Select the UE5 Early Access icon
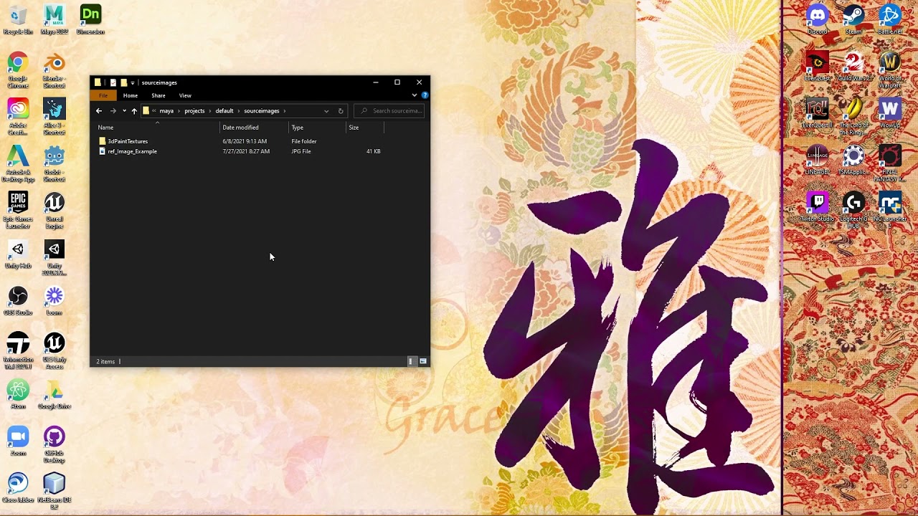This screenshot has width=918, height=516. coord(54,351)
